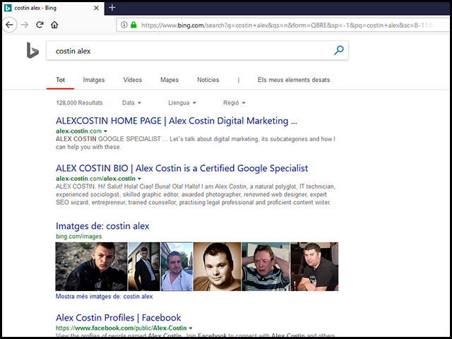This screenshot has height=339, width=452.
Task: Expand the Llengua filter dropdown
Action: click(182, 103)
